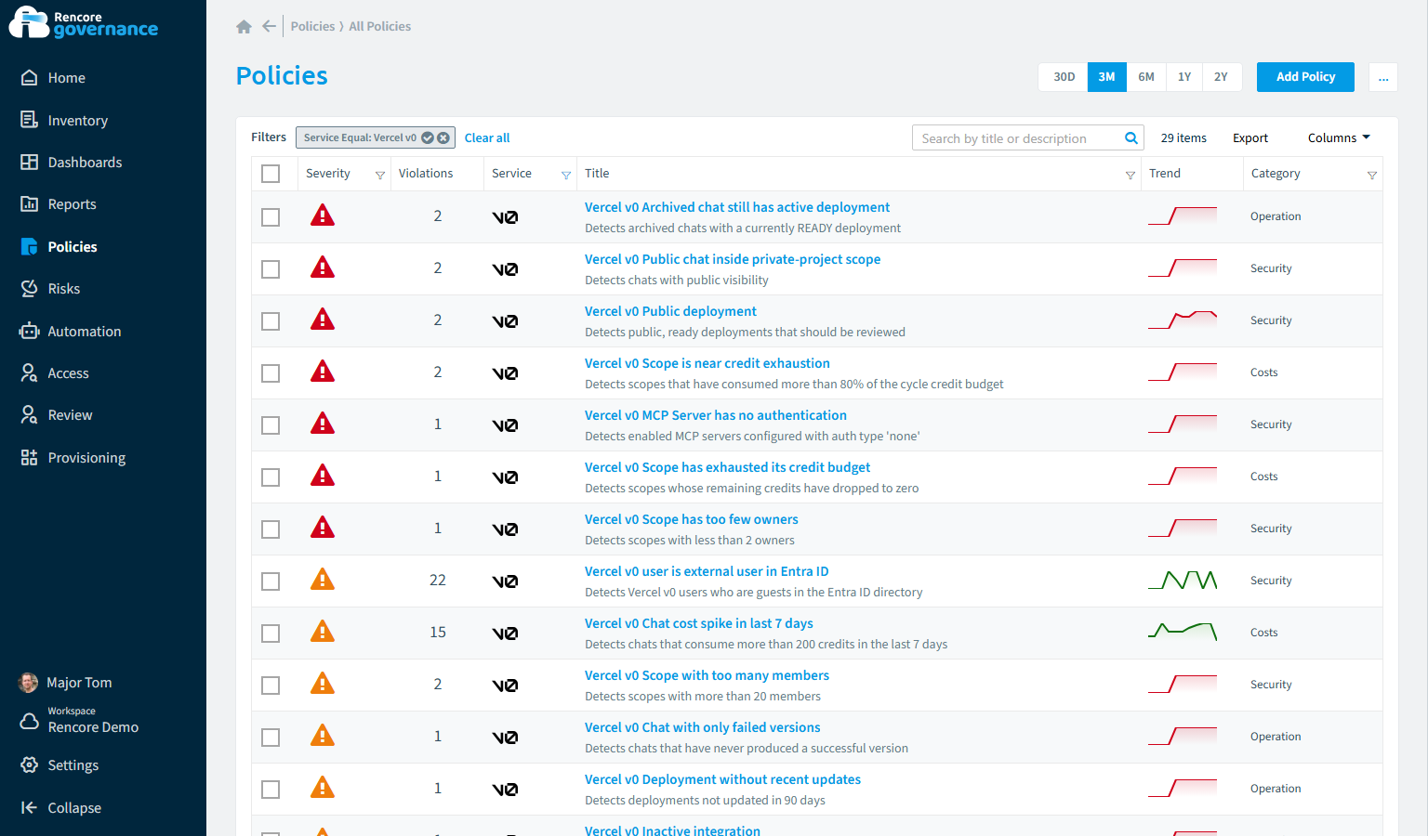The image size is (1428, 836).
Task: Click the search magnifier icon
Action: tap(1131, 138)
